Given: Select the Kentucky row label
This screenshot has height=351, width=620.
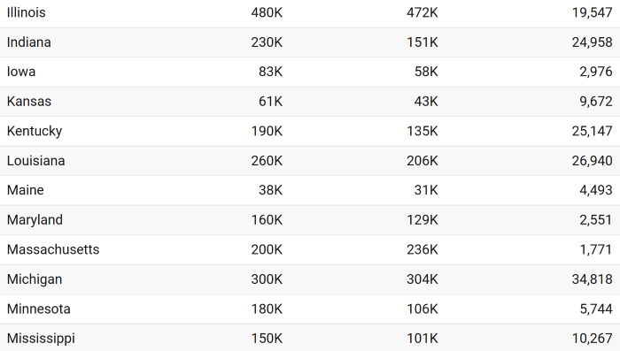Looking at the screenshot, I should click(35, 131).
